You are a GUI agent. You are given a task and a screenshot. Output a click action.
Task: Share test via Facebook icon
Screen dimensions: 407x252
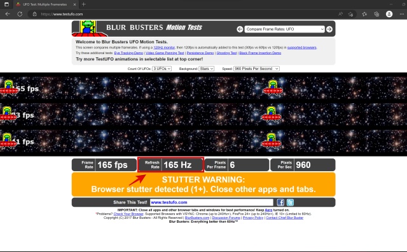click(280, 202)
